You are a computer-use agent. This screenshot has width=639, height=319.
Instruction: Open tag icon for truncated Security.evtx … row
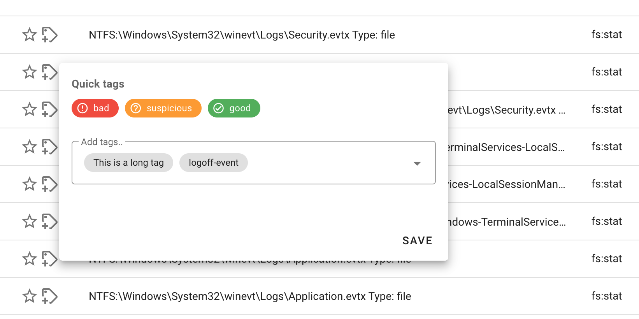point(50,109)
